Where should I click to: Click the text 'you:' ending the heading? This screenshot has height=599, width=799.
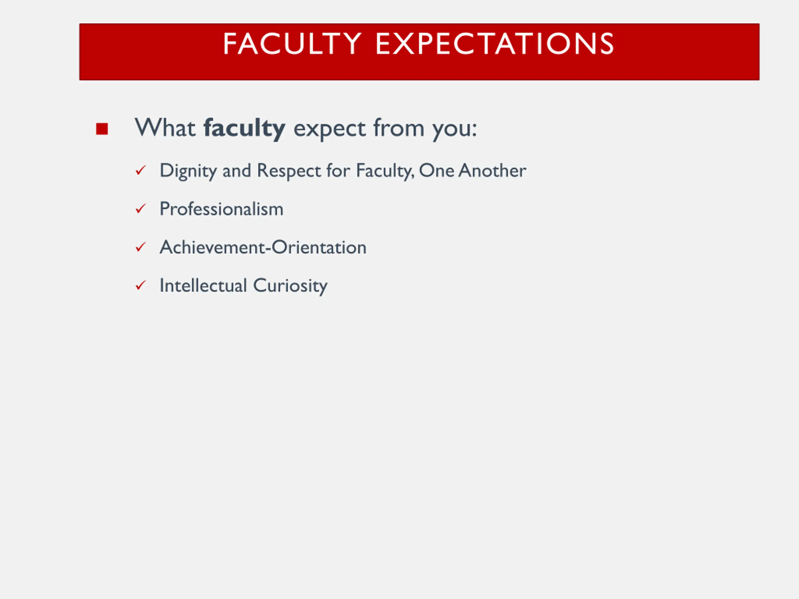coord(455,129)
